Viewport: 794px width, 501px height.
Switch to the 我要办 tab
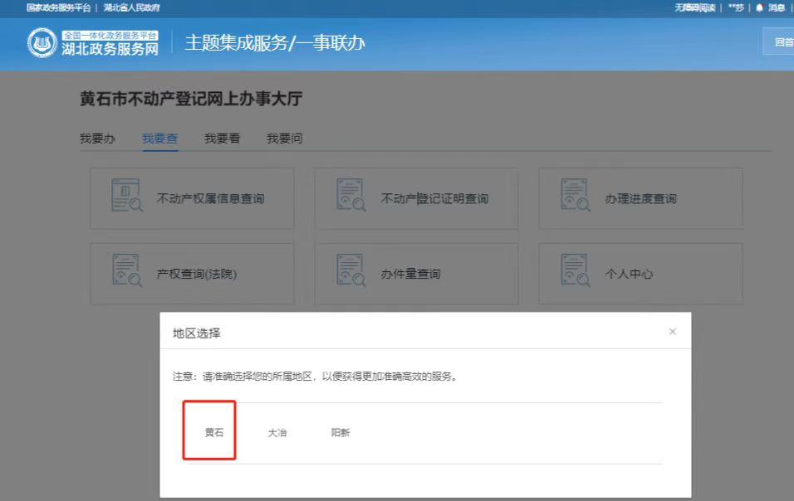click(97, 139)
